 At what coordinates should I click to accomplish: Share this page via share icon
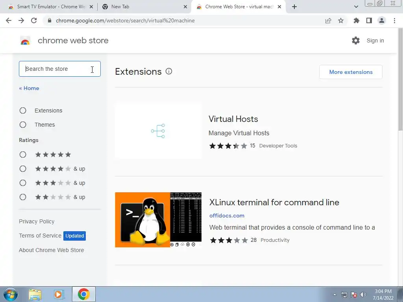[x=328, y=20]
